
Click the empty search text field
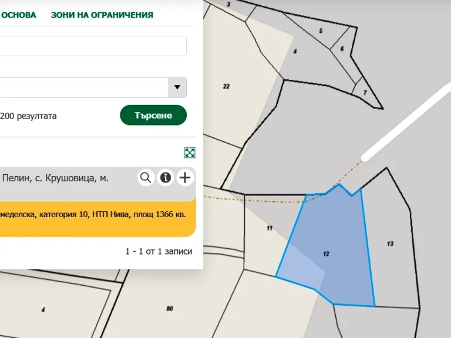[x=93, y=46]
